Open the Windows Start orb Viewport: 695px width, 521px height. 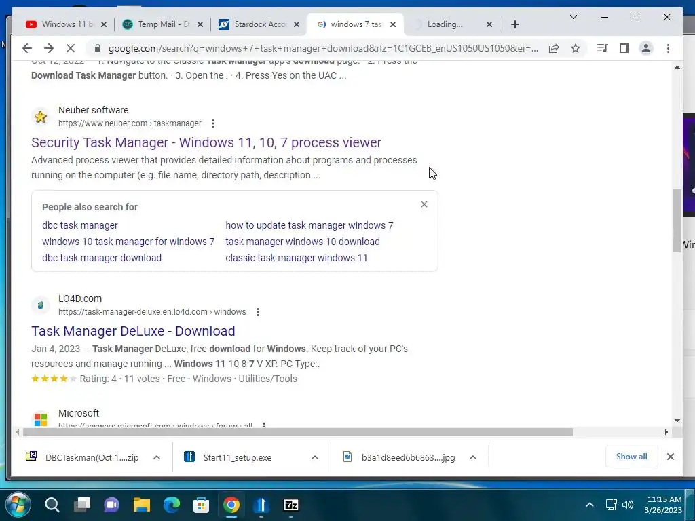18,505
